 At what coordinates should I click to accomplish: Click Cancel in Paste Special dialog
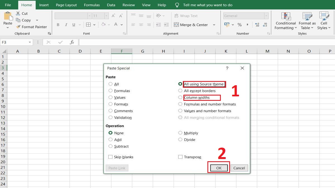click(239, 168)
